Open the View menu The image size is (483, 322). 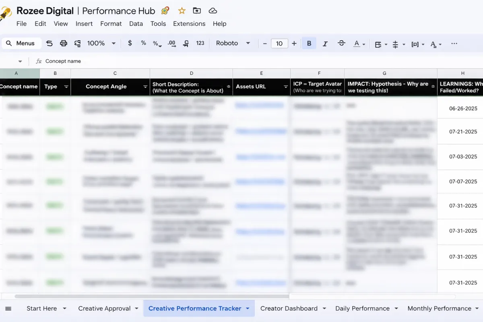pos(61,24)
